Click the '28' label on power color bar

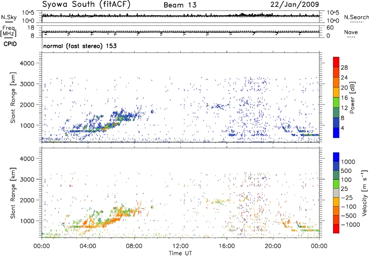click(344, 67)
